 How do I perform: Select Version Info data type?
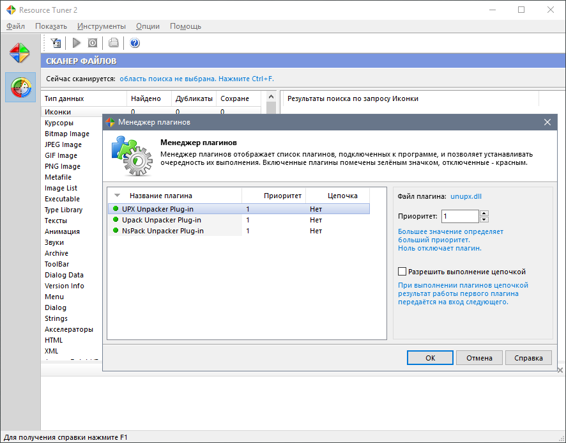pyautogui.click(x=65, y=285)
